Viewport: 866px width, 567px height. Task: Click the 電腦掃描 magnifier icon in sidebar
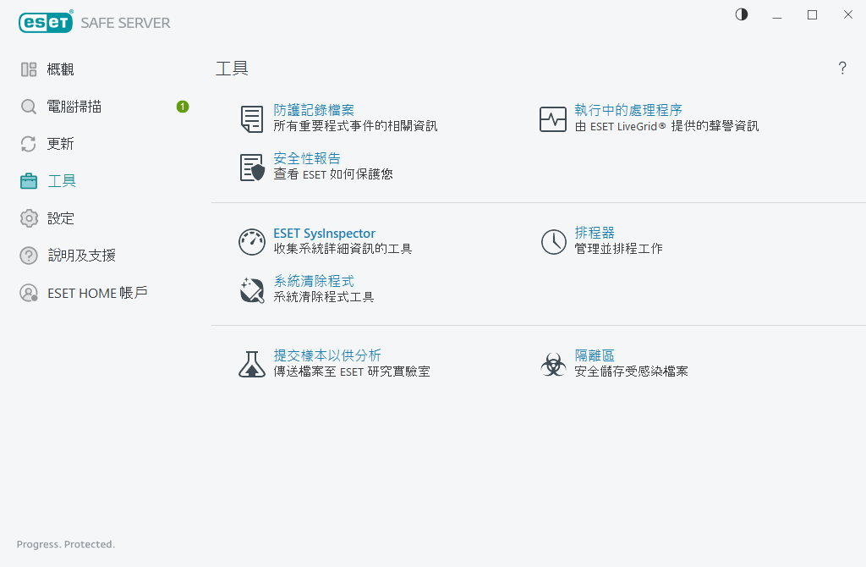pyautogui.click(x=28, y=106)
